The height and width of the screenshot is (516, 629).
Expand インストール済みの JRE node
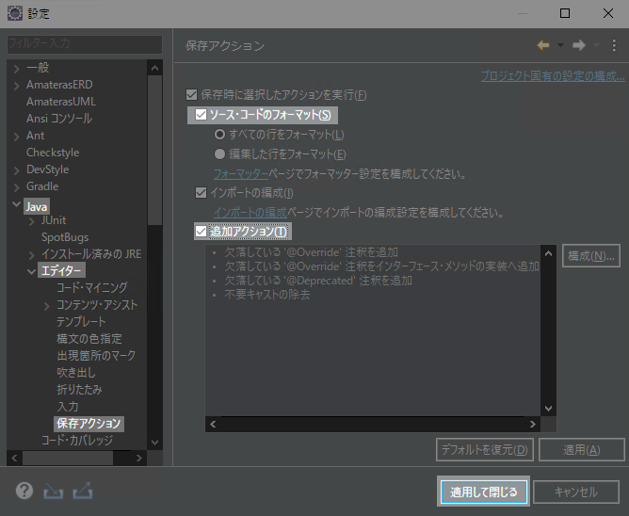click(32, 255)
